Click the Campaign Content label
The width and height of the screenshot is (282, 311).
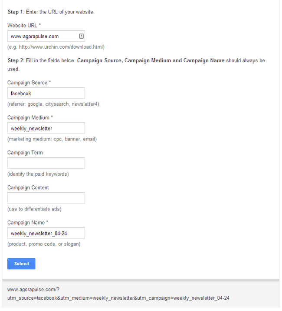pyautogui.click(x=28, y=187)
